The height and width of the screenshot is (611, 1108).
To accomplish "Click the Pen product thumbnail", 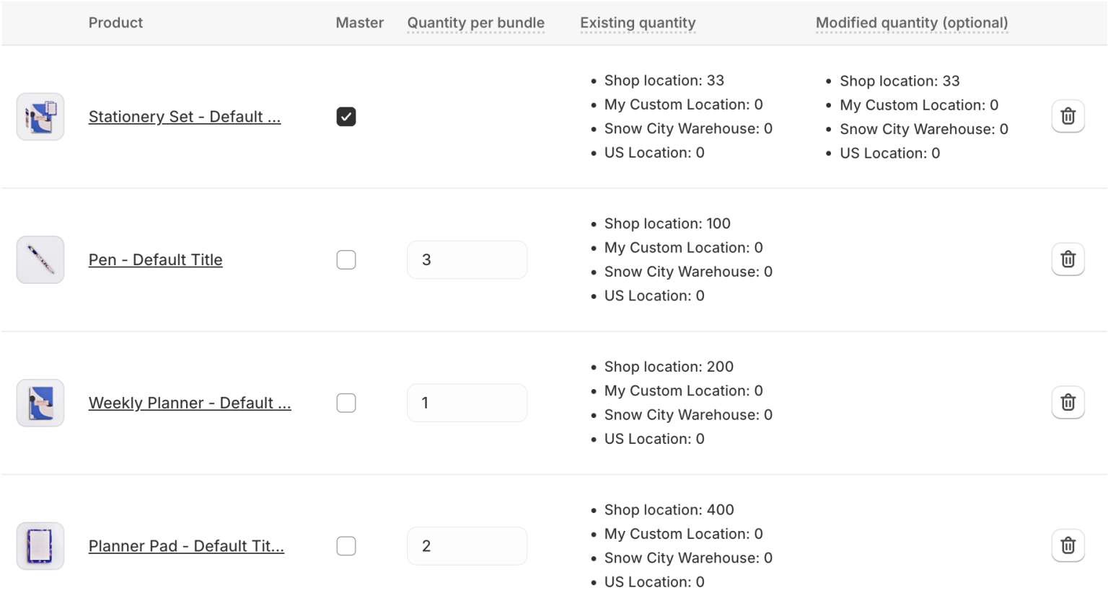I will tap(40, 259).
